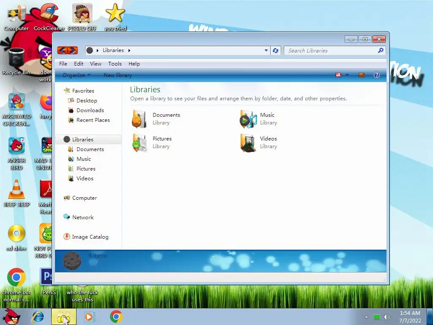
Task: Open the File menu
Action: pyautogui.click(x=63, y=64)
